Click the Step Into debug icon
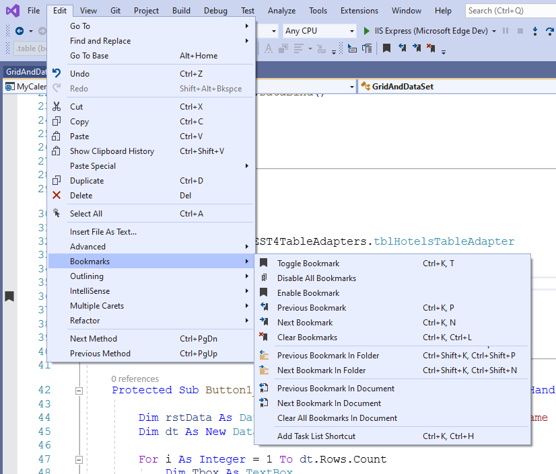This screenshot has width=556, height=474. coord(535,31)
